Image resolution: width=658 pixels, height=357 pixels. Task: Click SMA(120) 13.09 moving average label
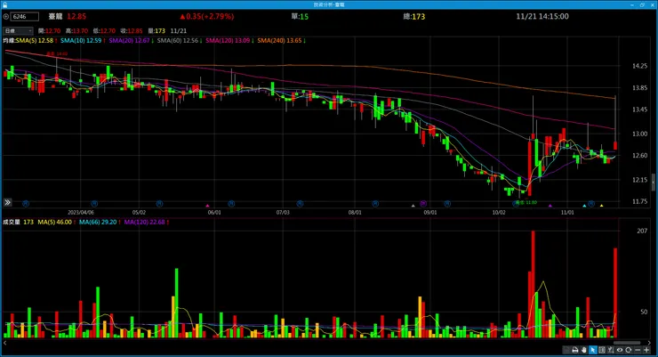click(229, 41)
